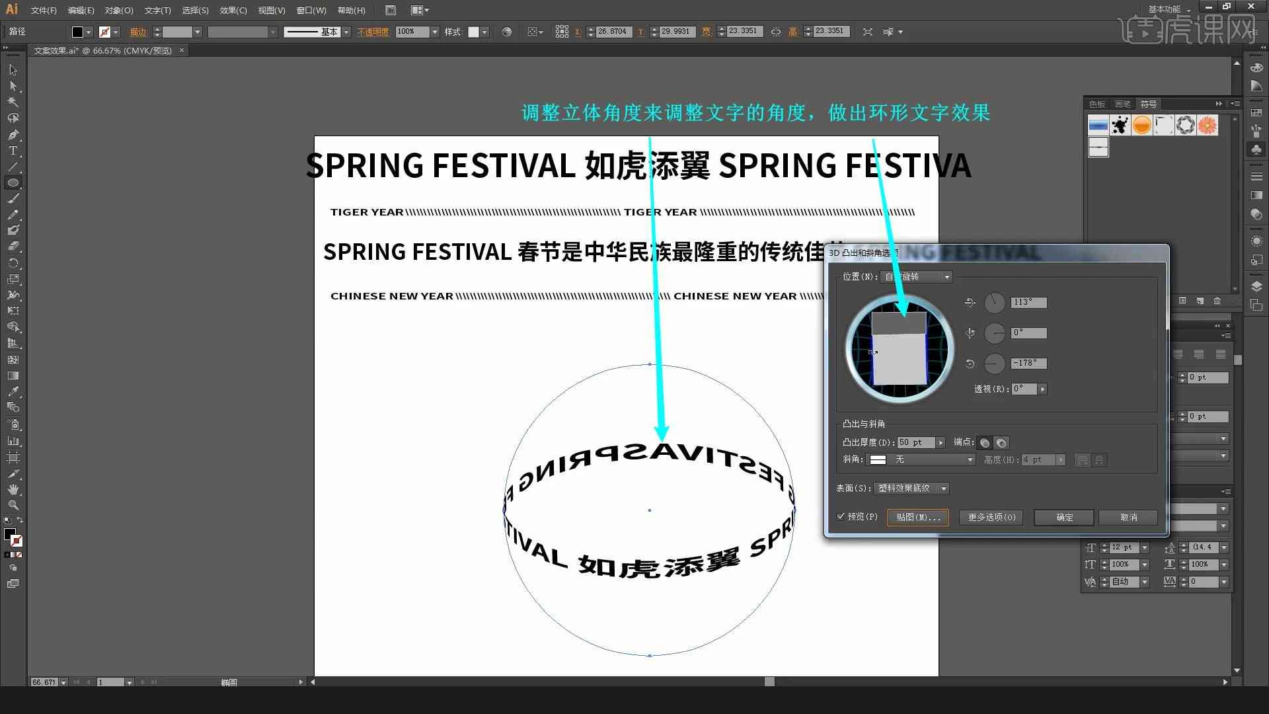
Task: Click 确定 to confirm 3D settings
Action: click(1063, 517)
